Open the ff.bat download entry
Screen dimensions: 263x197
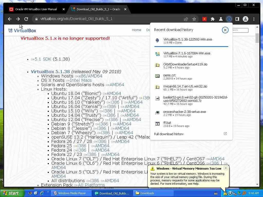(x=191, y=124)
